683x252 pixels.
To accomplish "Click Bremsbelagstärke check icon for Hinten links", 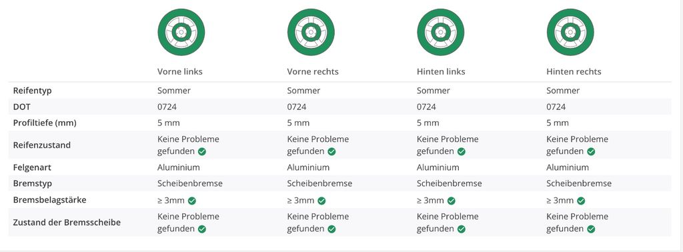I will coord(452,201).
